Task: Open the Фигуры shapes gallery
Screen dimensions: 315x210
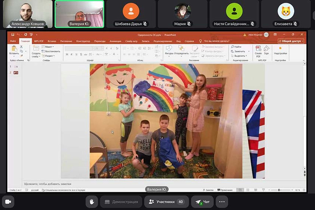Action: click(x=169, y=50)
